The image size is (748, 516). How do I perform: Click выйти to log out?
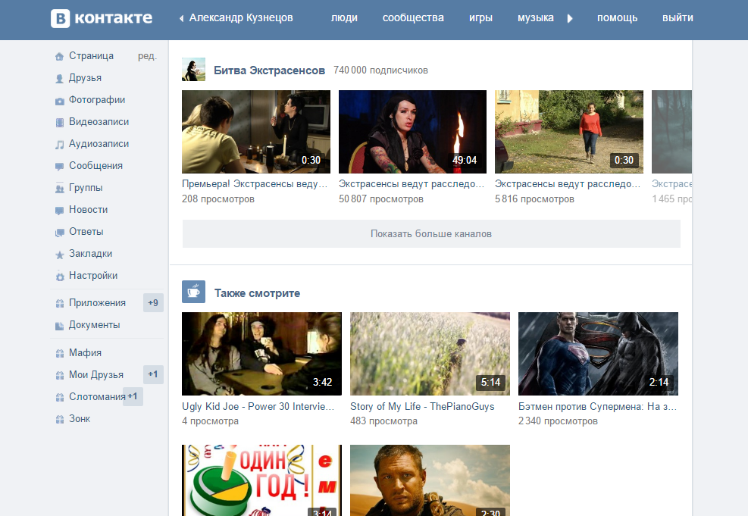click(678, 17)
